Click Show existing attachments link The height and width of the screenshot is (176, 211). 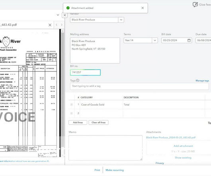[x=183, y=158]
